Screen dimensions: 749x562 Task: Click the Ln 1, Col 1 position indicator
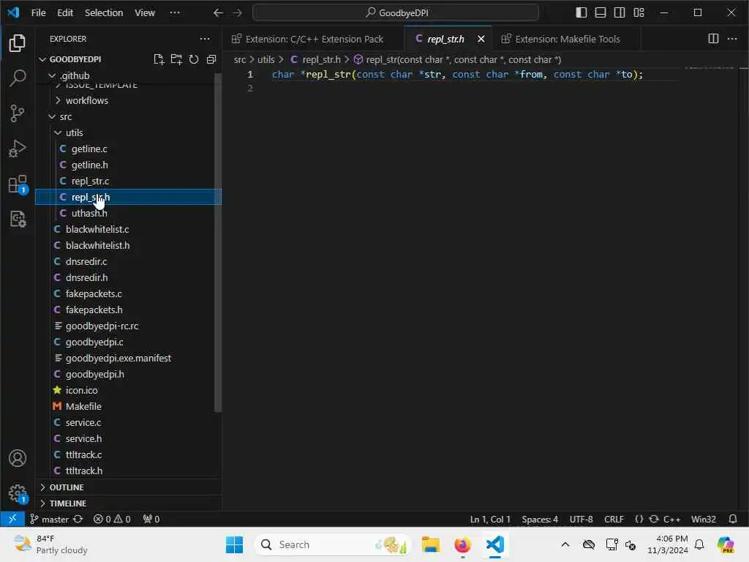click(x=490, y=519)
